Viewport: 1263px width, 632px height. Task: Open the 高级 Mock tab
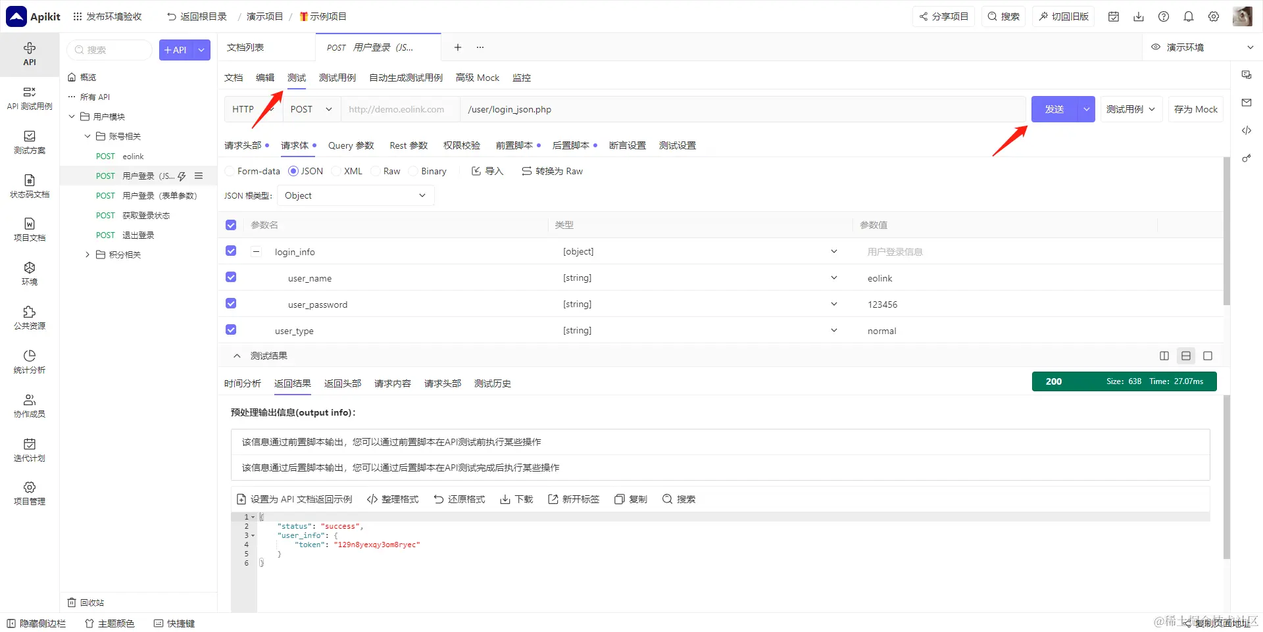click(478, 78)
